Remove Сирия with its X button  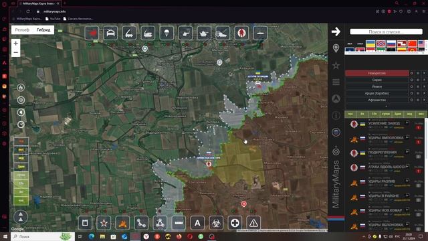[x=424, y=80]
